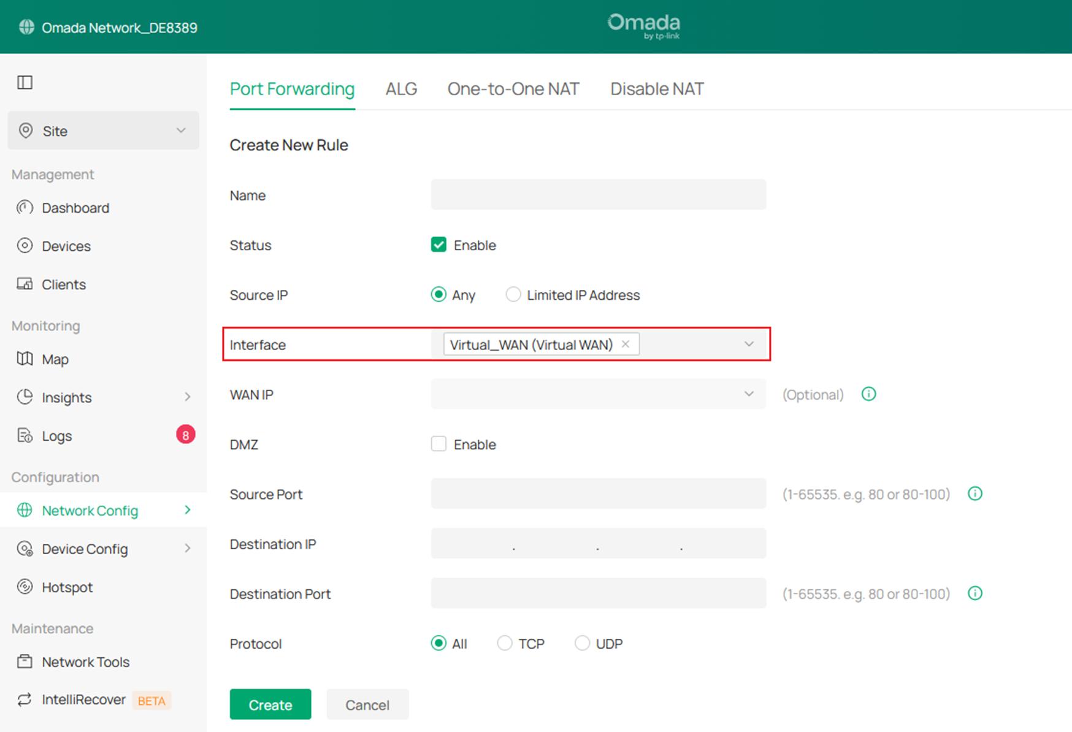Choose TCP as the protocol
The height and width of the screenshot is (732, 1072).
point(504,643)
